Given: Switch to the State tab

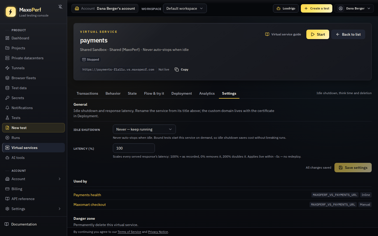Looking at the screenshot, I should 132,93.
